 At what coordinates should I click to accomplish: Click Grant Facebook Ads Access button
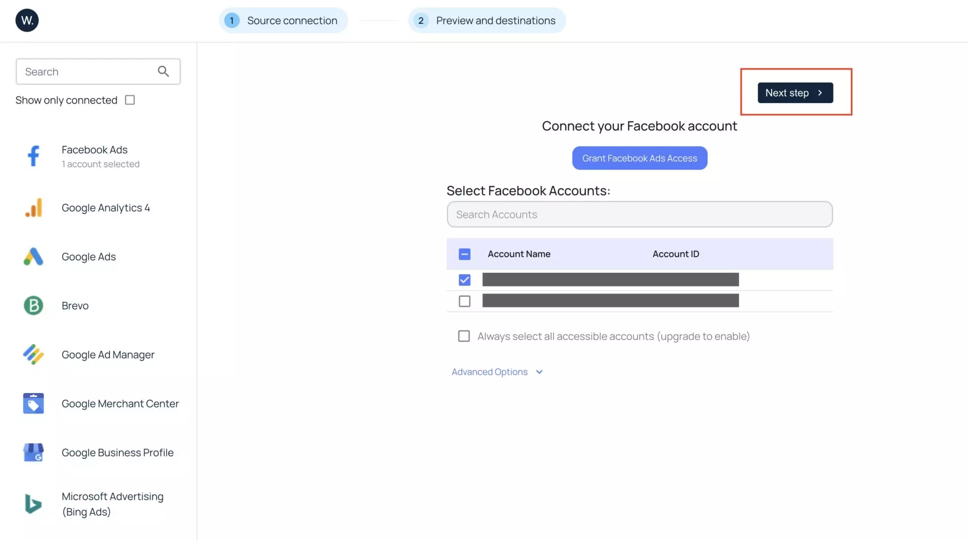[x=639, y=158]
